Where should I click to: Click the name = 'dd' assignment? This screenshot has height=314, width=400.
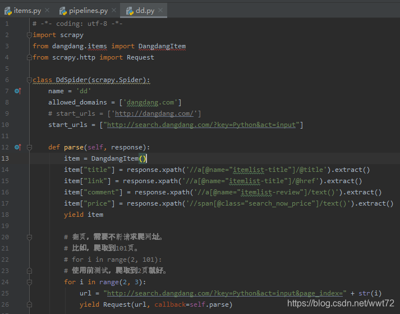(x=70, y=91)
